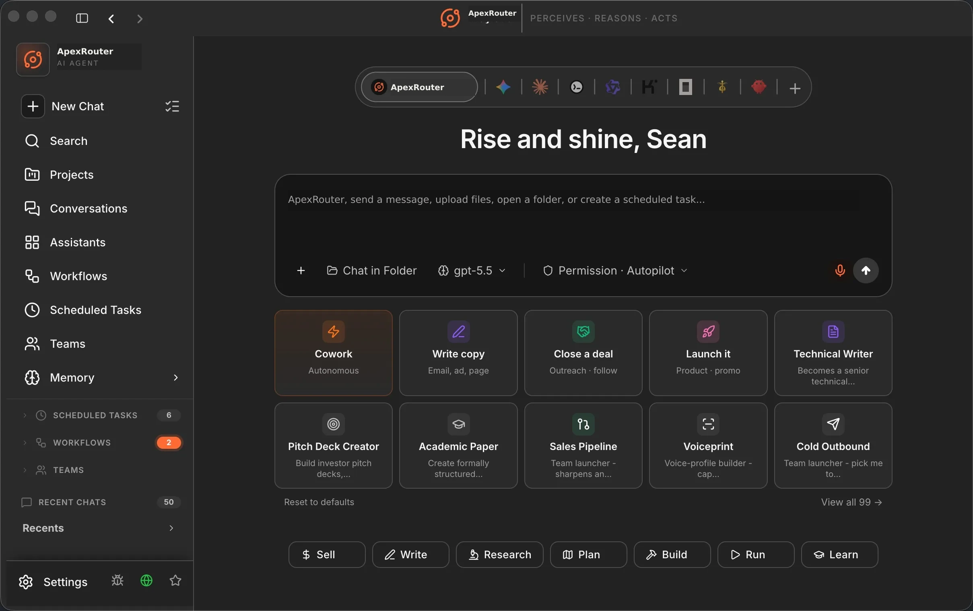Choose the Plan category chip
Image resolution: width=973 pixels, height=611 pixels.
point(588,554)
